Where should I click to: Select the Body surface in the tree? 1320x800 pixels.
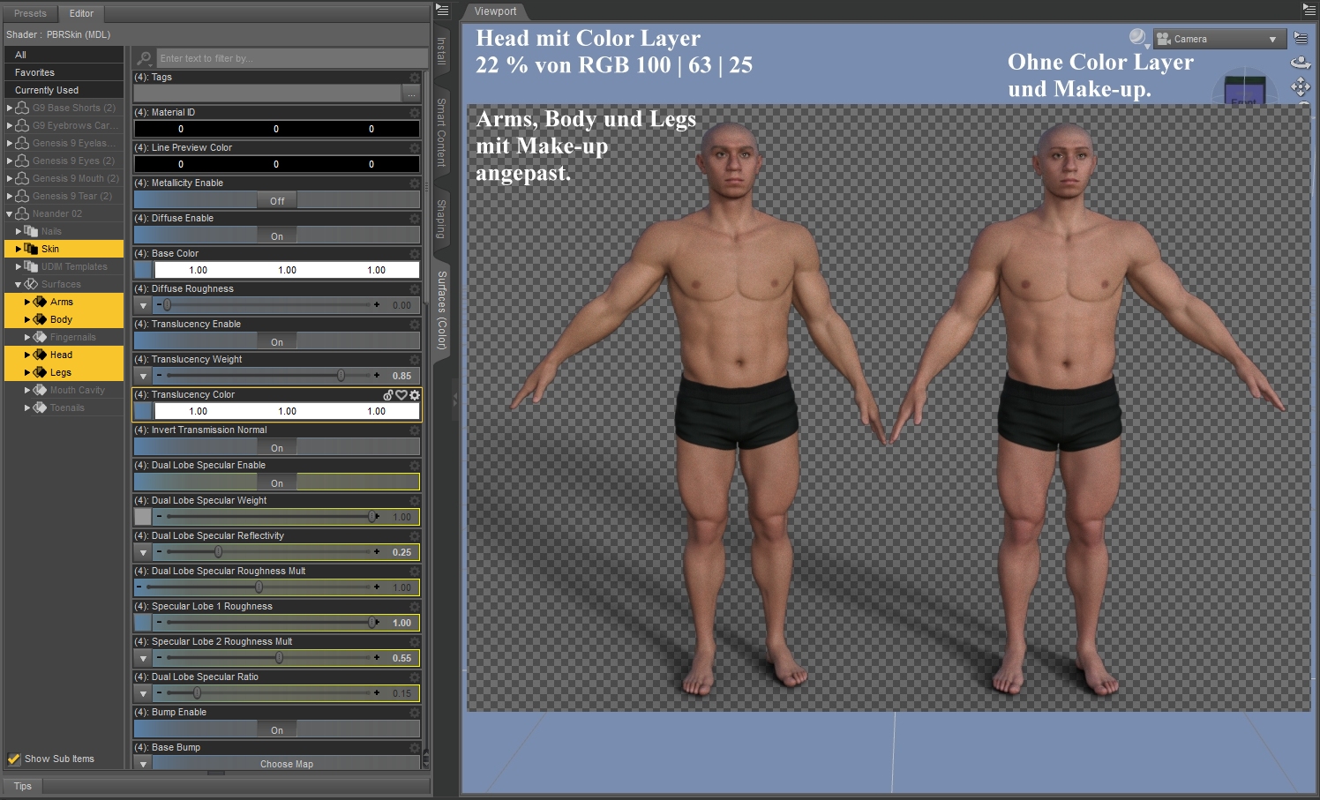coord(64,319)
